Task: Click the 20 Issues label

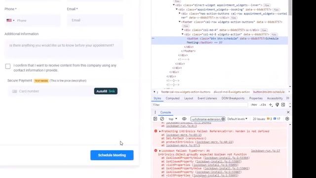Action: (x=259, y=119)
